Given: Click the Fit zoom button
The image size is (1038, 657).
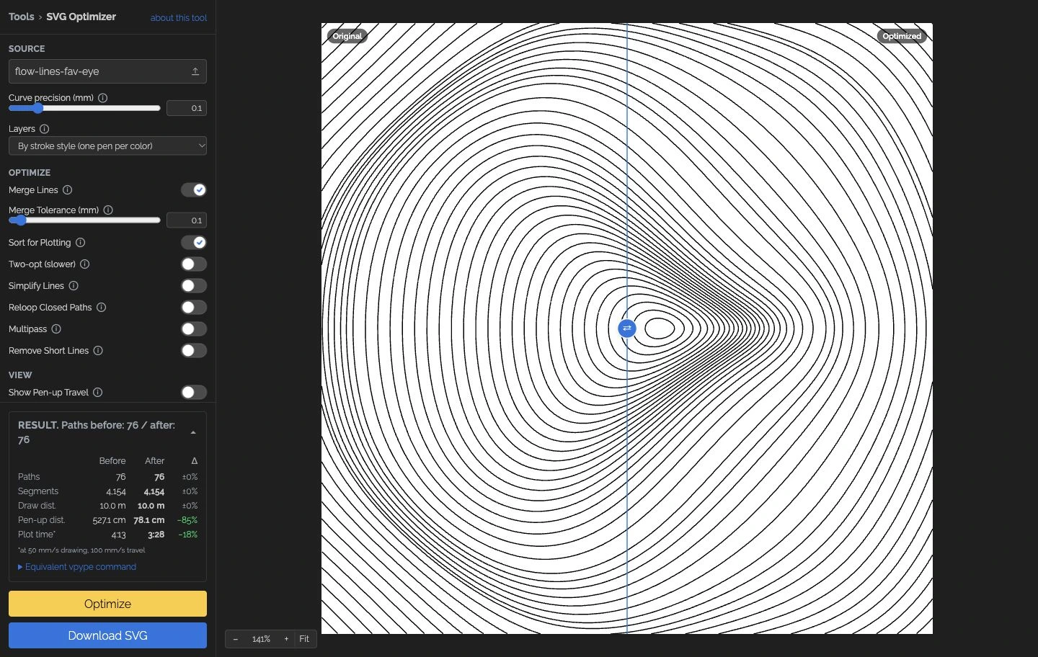Looking at the screenshot, I should 304,639.
